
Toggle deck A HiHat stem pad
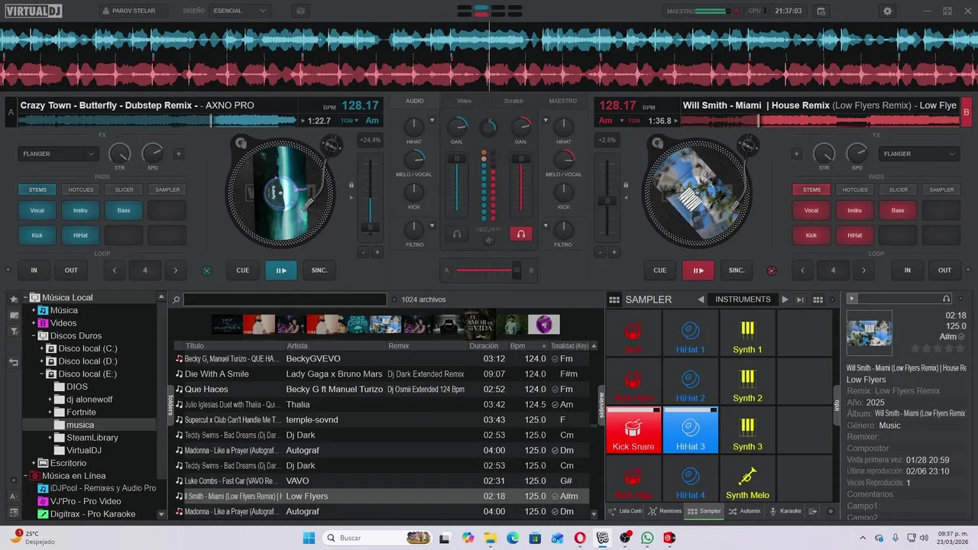tap(80, 235)
